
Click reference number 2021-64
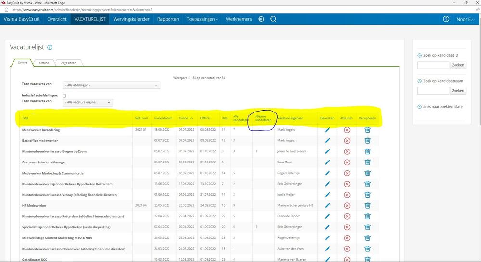point(141,205)
